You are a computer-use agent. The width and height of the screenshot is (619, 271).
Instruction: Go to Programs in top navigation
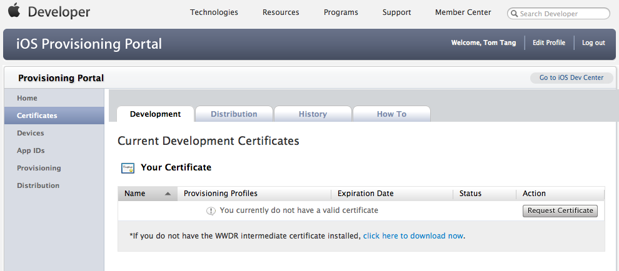click(x=341, y=12)
